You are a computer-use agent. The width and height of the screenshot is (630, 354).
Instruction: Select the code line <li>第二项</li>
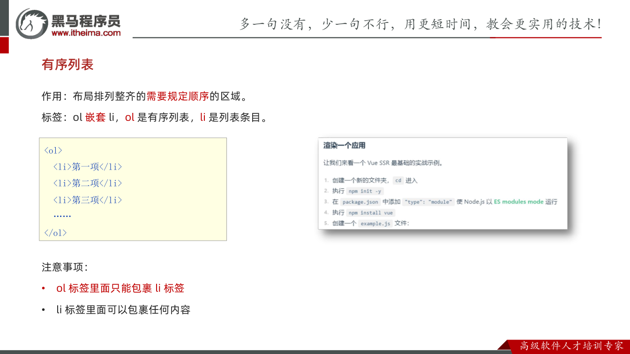pyautogui.click(x=87, y=183)
